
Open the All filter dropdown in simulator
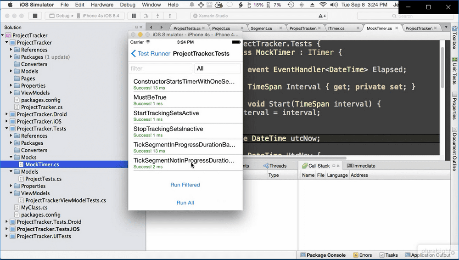coord(218,68)
